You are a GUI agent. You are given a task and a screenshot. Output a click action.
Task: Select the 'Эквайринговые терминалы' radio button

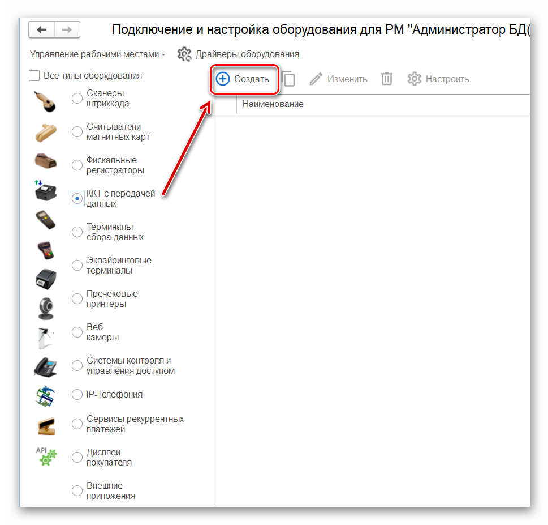tap(77, 266)
